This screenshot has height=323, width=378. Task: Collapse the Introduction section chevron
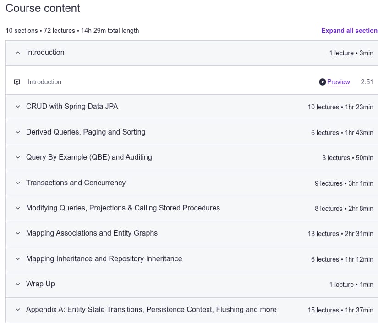[18, 53]
